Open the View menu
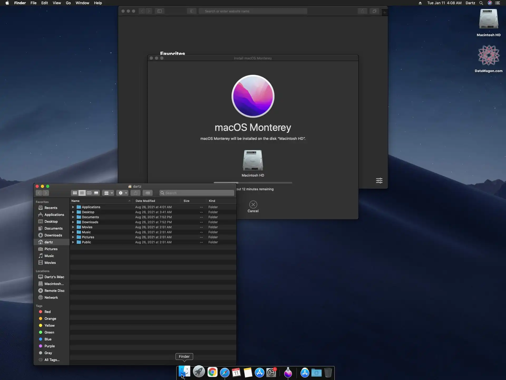The height and width of the screenshot is (380, 506). pyautogui.click(x=57, y=3)
